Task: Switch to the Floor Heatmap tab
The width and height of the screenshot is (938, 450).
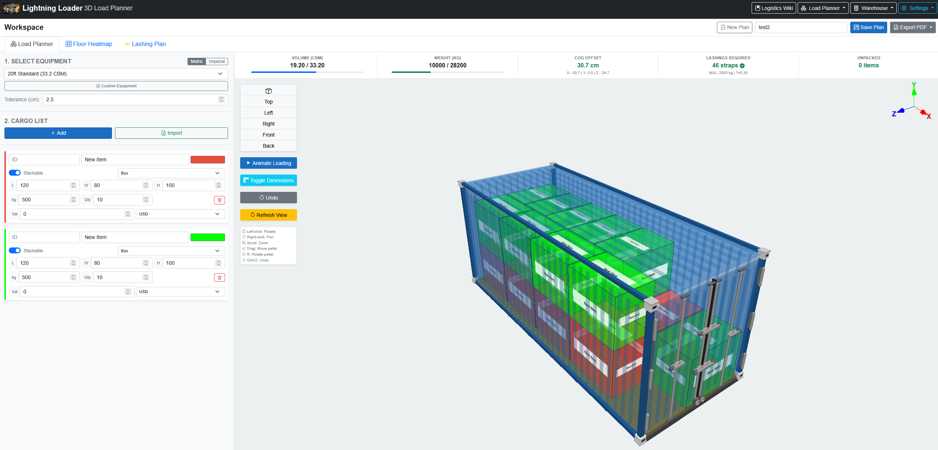Action: [89, 44]
